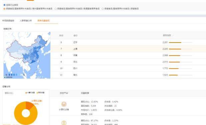The image size is (206, 125).
Task: Click the 点击转化率: 4.94% text
Action: 113,110
